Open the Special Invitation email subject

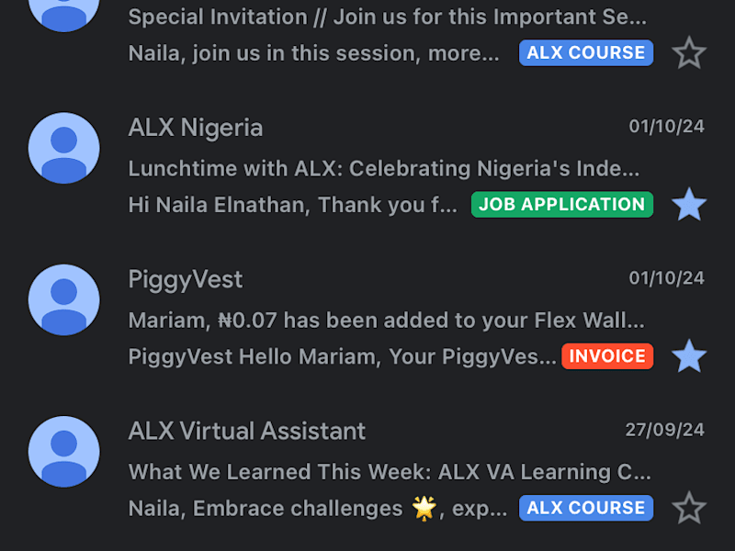click(387, 17)
